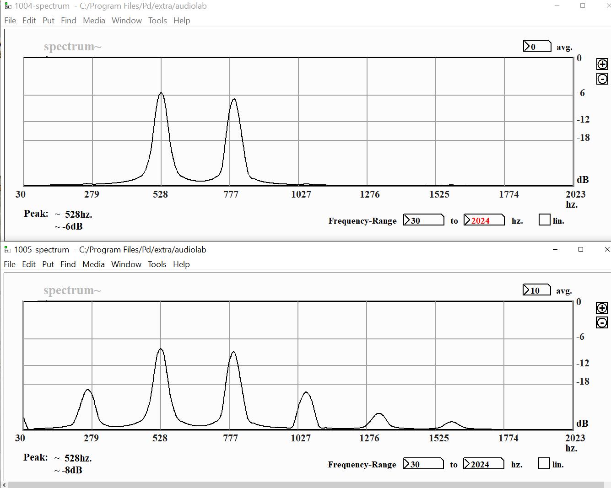This screenshot has height=488, width=611.
Task: Select the zoom-in icon in the bottom spectrum
Action: point(601,308)
